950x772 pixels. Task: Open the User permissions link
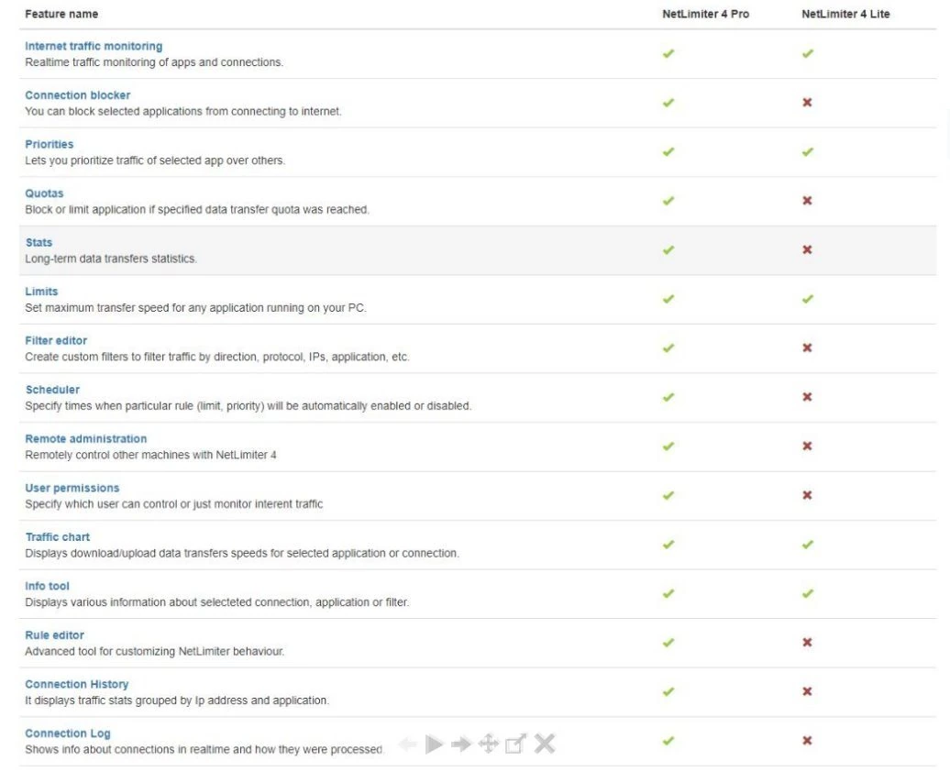(x=72, y=488)
